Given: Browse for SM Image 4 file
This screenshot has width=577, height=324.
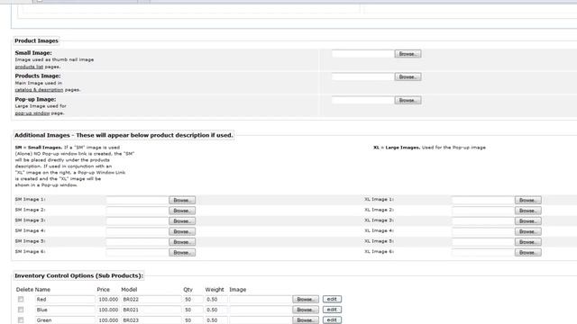Looking at the screenshot, I should [182, 231].
